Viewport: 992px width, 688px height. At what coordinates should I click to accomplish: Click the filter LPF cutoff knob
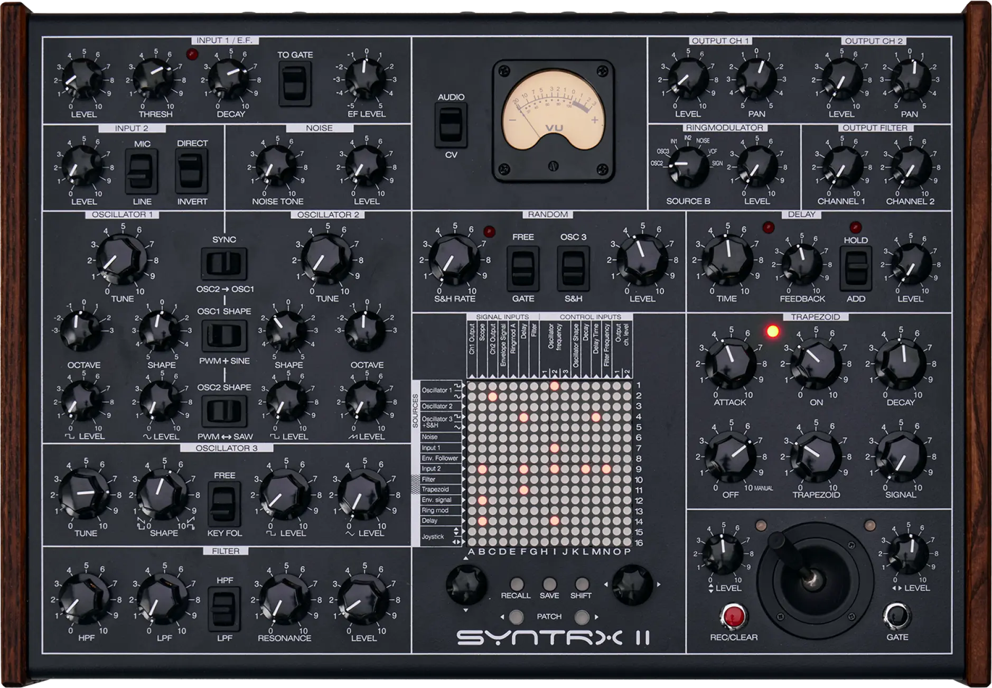tap(163, 600)
